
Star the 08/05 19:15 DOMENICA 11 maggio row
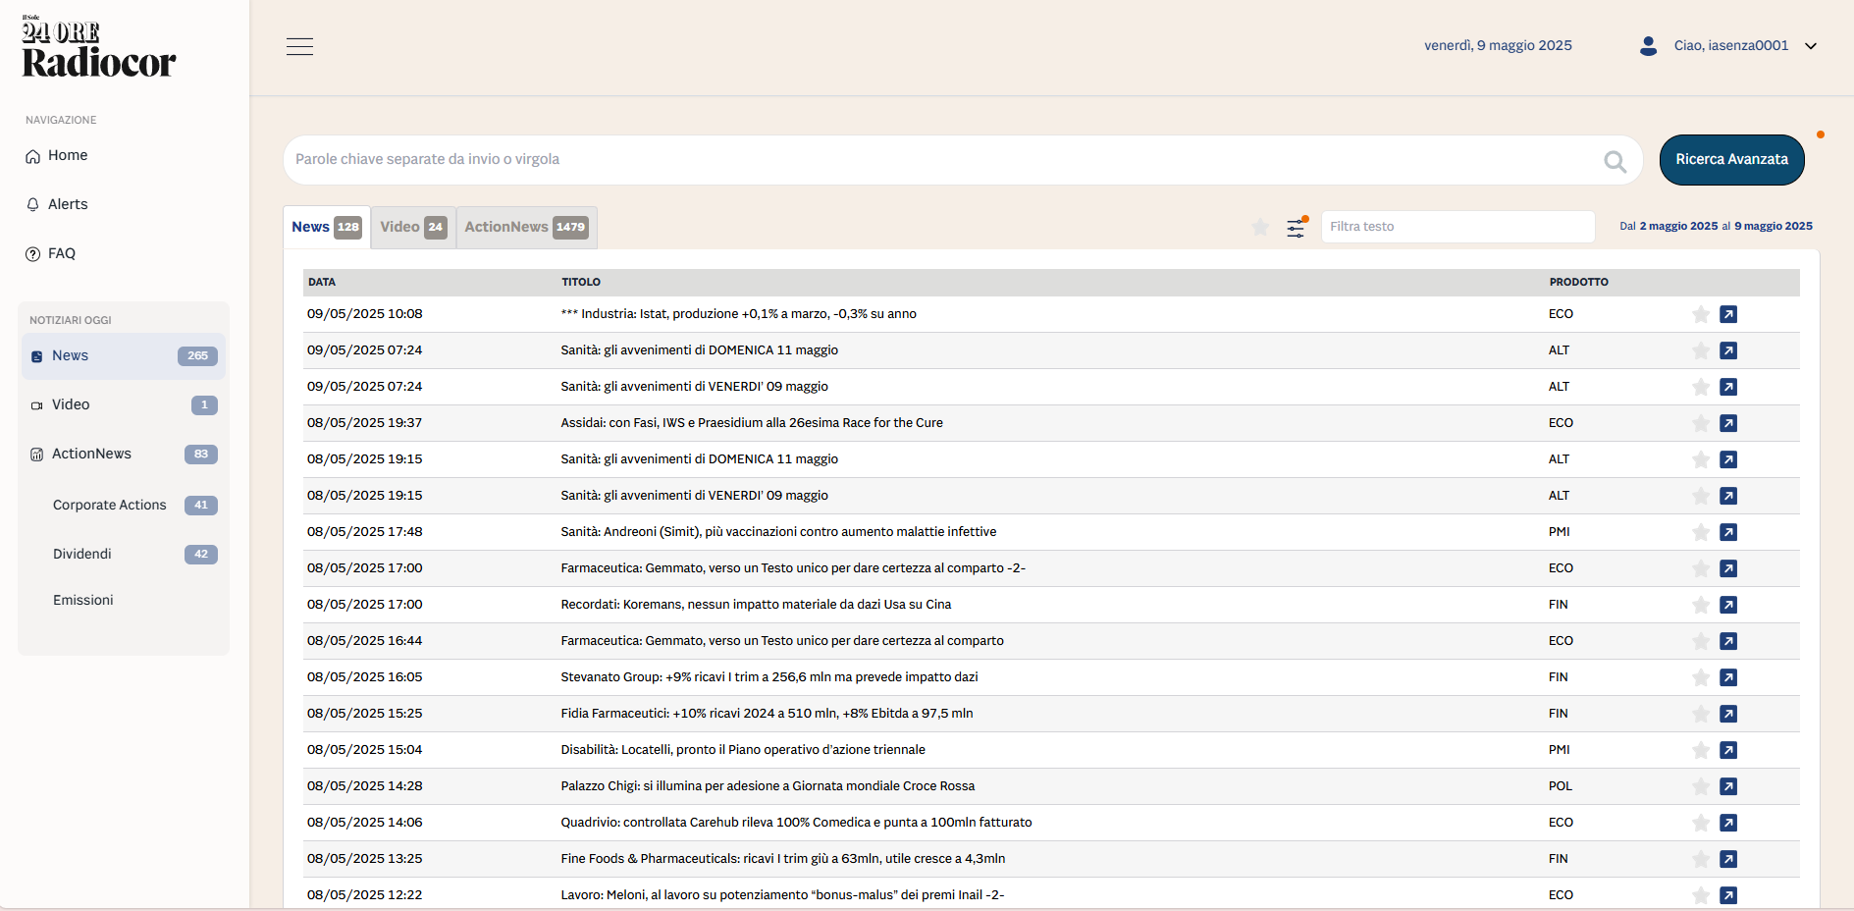pos(1701,459)
